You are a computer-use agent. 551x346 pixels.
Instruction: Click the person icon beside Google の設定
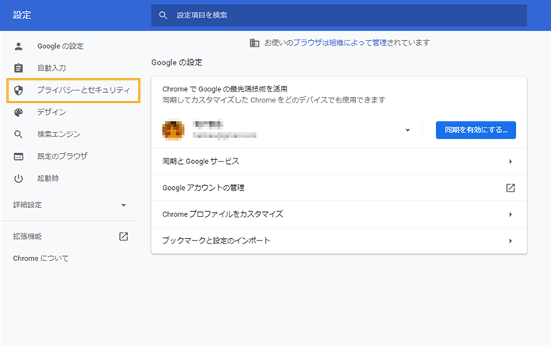coord(19,47)
